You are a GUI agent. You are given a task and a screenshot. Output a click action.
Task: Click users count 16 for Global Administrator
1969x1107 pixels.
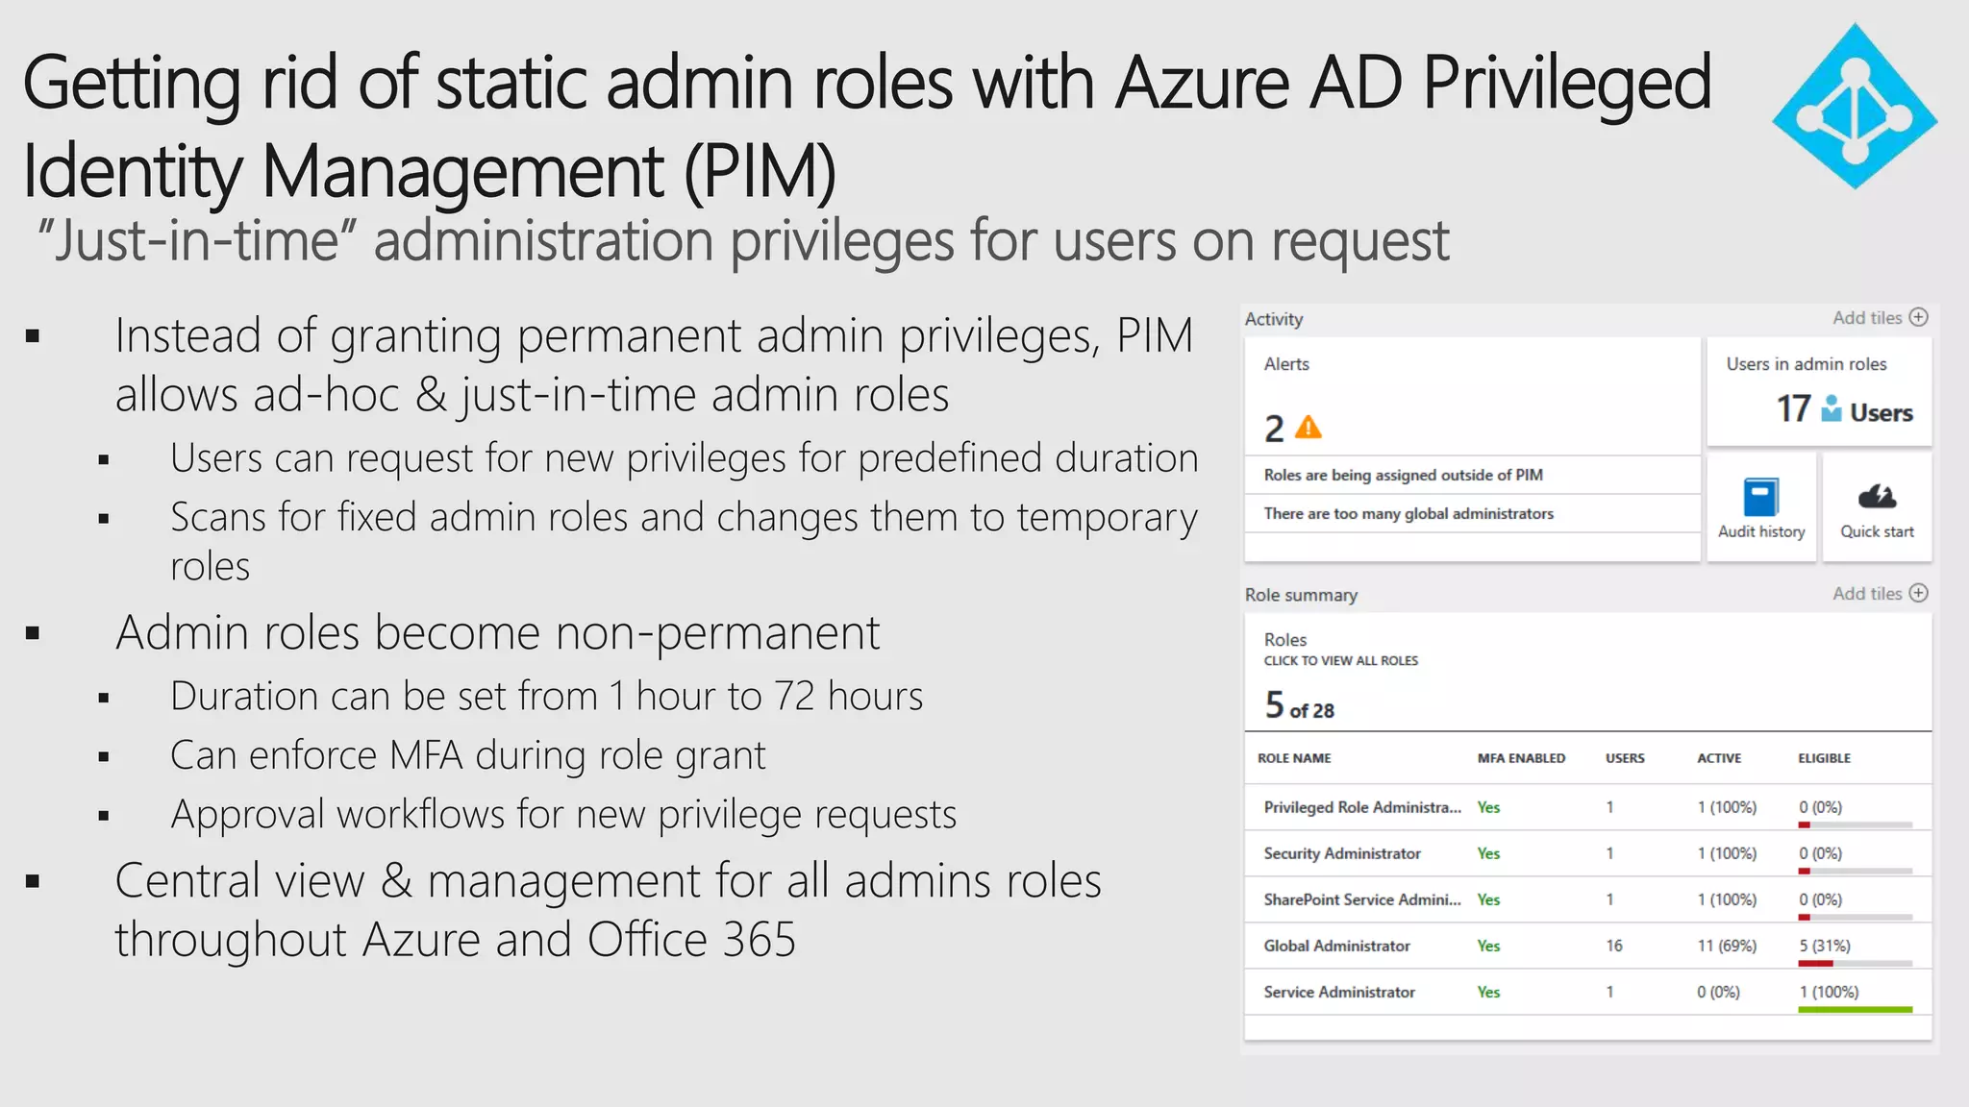point(1614,946)
